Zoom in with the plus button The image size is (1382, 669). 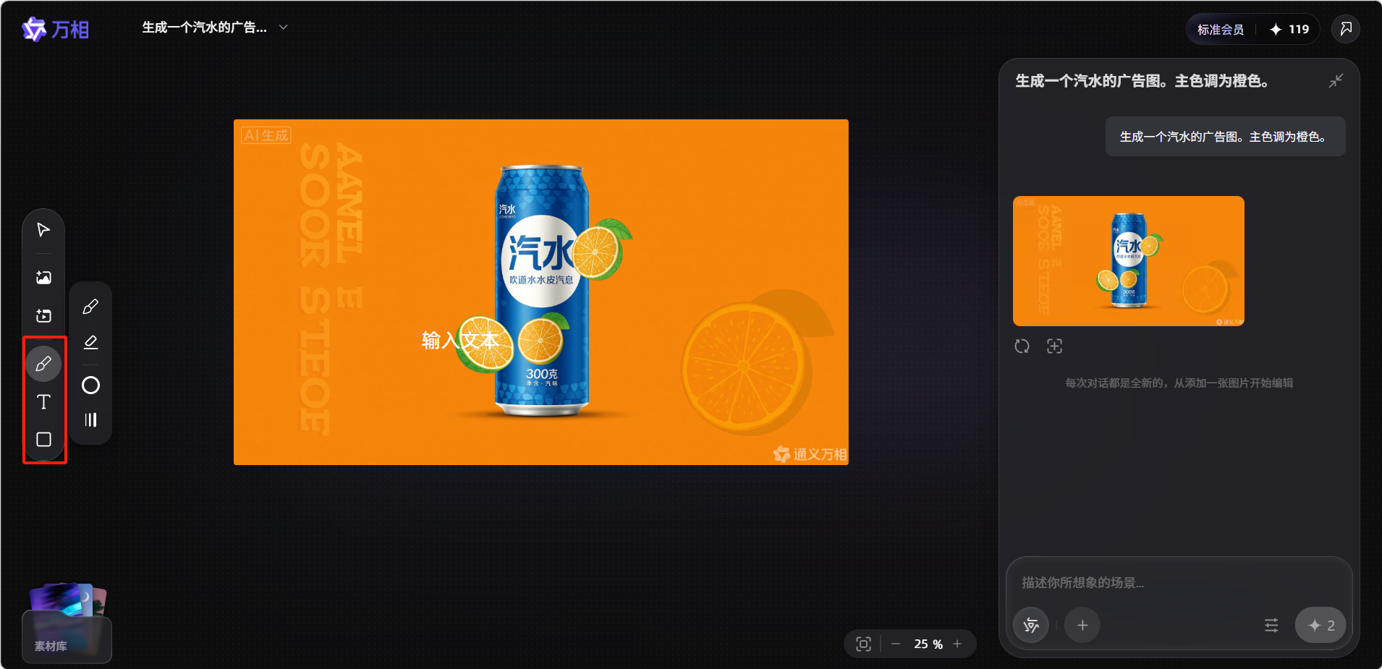pos(957,644)
